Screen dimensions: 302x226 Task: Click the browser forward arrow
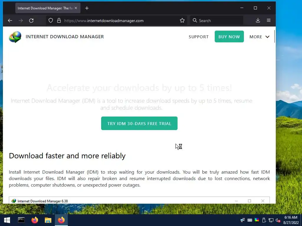(21, 21)
